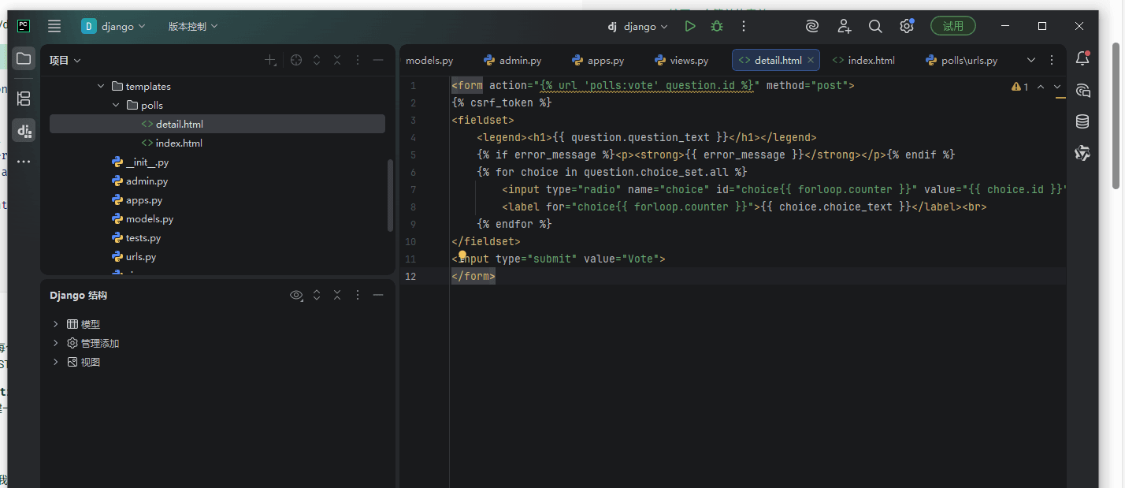This screenshot has height=488, width=1125.
Task: Switch to the views.py tab
Action: pos(681,60)
